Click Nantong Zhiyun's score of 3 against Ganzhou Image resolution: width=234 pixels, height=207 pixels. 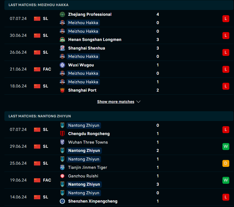coord(158,184)
